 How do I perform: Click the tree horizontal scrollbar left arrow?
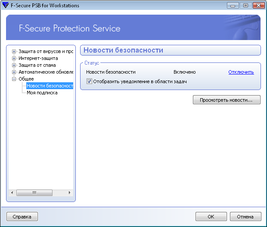click(x=12, y=193)
